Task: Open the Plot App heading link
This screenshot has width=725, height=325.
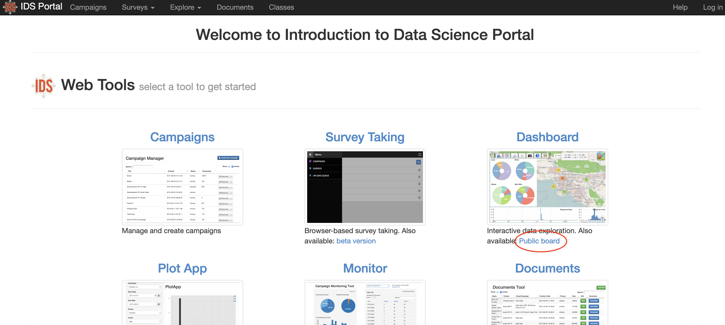Action: (182, 268)
